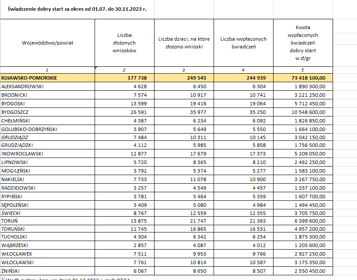Click the green error indicator triangle
This screenshot has width=357, height=280.
pos(96,68)
